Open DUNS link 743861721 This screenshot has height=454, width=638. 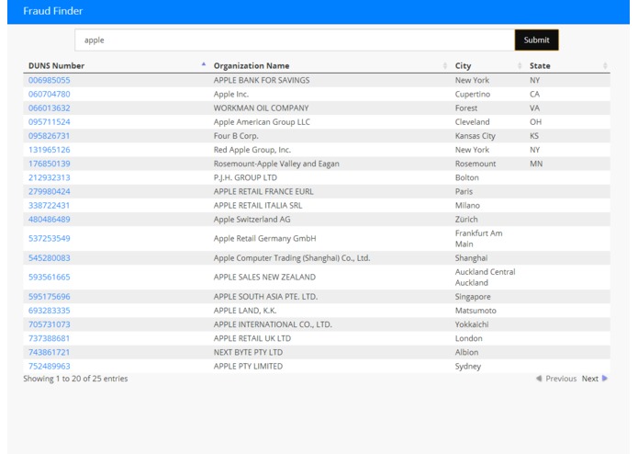pyautogui.click(x=50, y=352)
